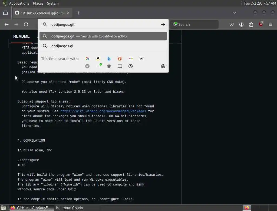The height and width of the screenshot is (211, 277).
Task: Click the 'This time, search with:' label
Action: (x=60, y=59)
